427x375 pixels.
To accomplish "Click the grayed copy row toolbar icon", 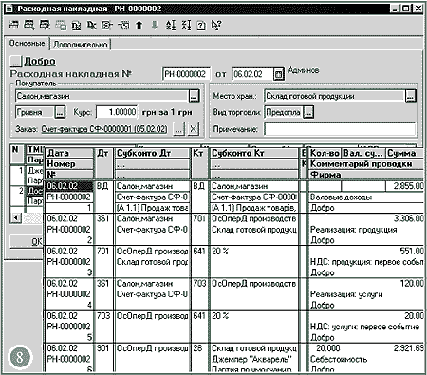I will tap(61, 25).
